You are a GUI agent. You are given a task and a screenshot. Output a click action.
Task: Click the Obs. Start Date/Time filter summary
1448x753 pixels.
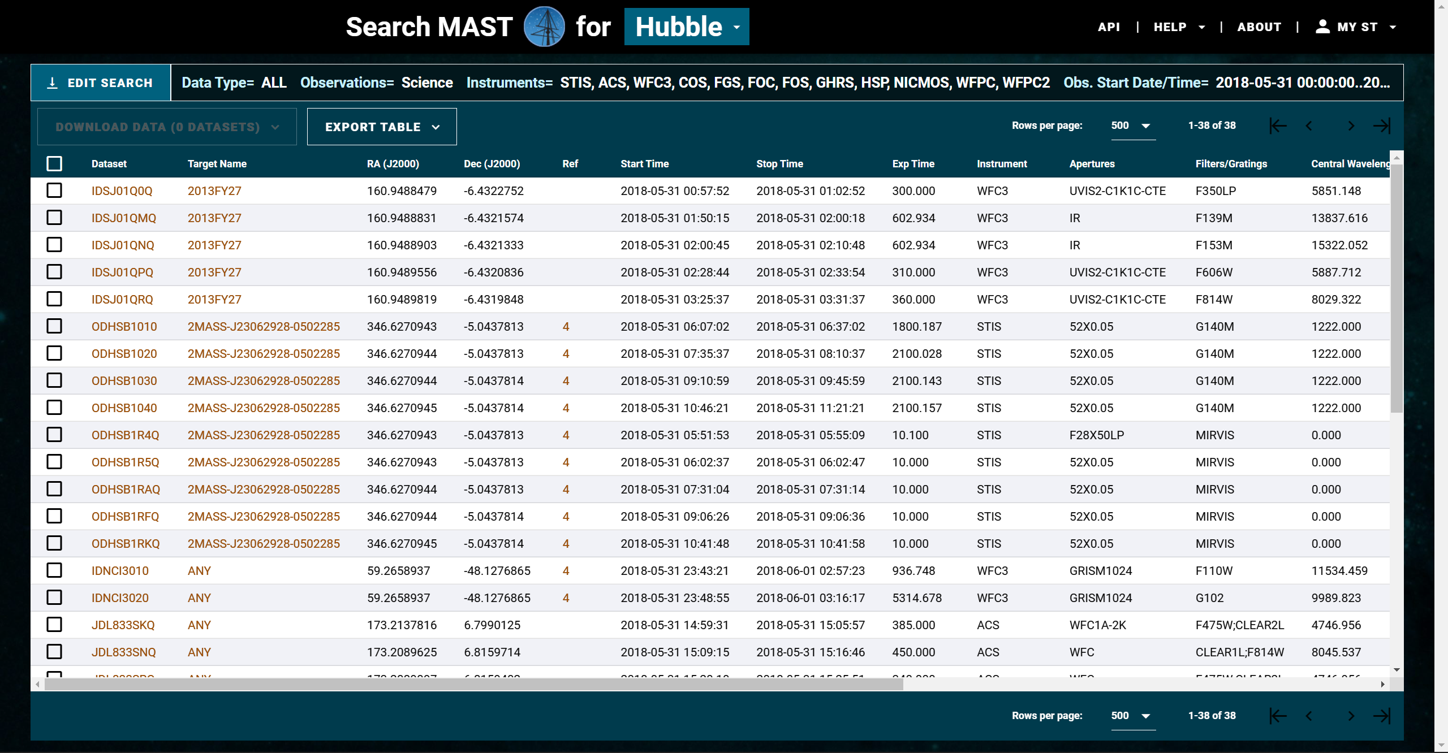[x=1226, y=83]
